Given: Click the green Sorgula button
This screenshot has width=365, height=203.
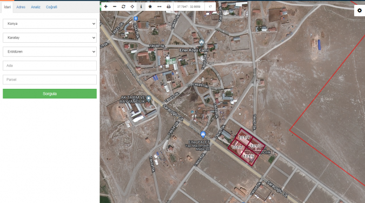Looking at the screenshot, I should [50, 94].
